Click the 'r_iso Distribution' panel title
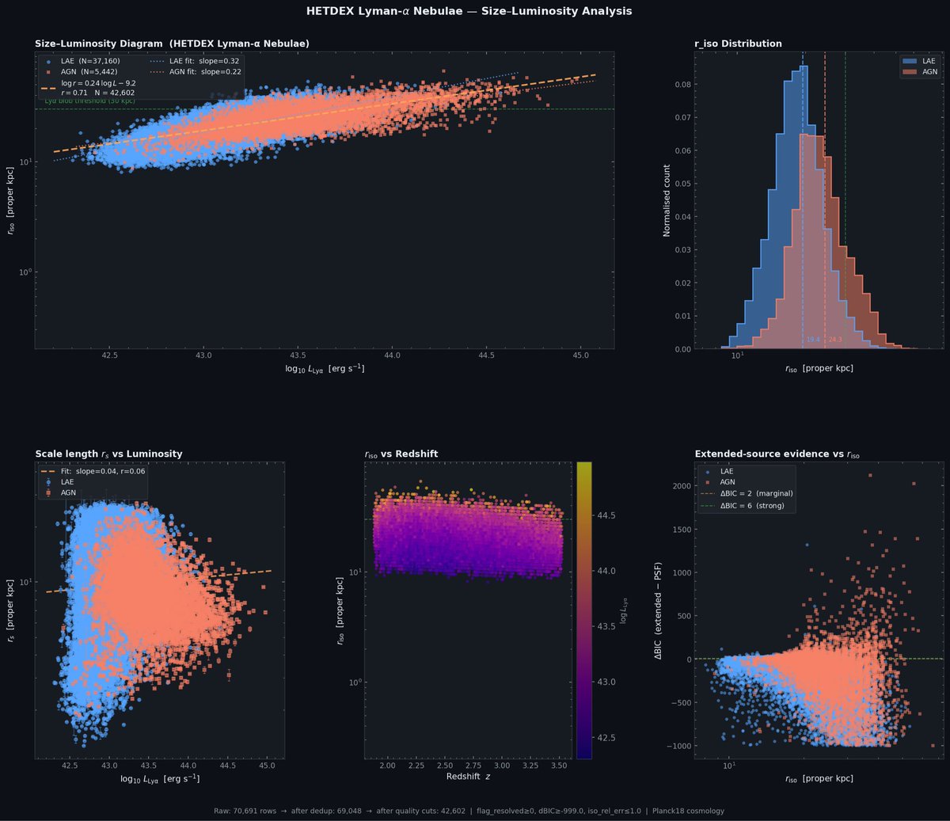The height and width of the screenshot is (821, 950). point(738,44)
